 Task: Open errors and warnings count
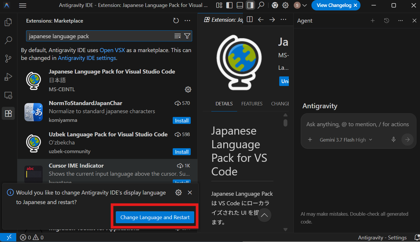click(32, 237)
